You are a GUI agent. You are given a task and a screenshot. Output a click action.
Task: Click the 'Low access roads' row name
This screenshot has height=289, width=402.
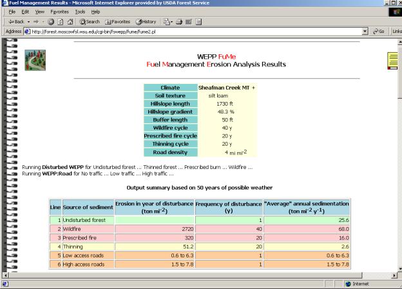[83, 255]
